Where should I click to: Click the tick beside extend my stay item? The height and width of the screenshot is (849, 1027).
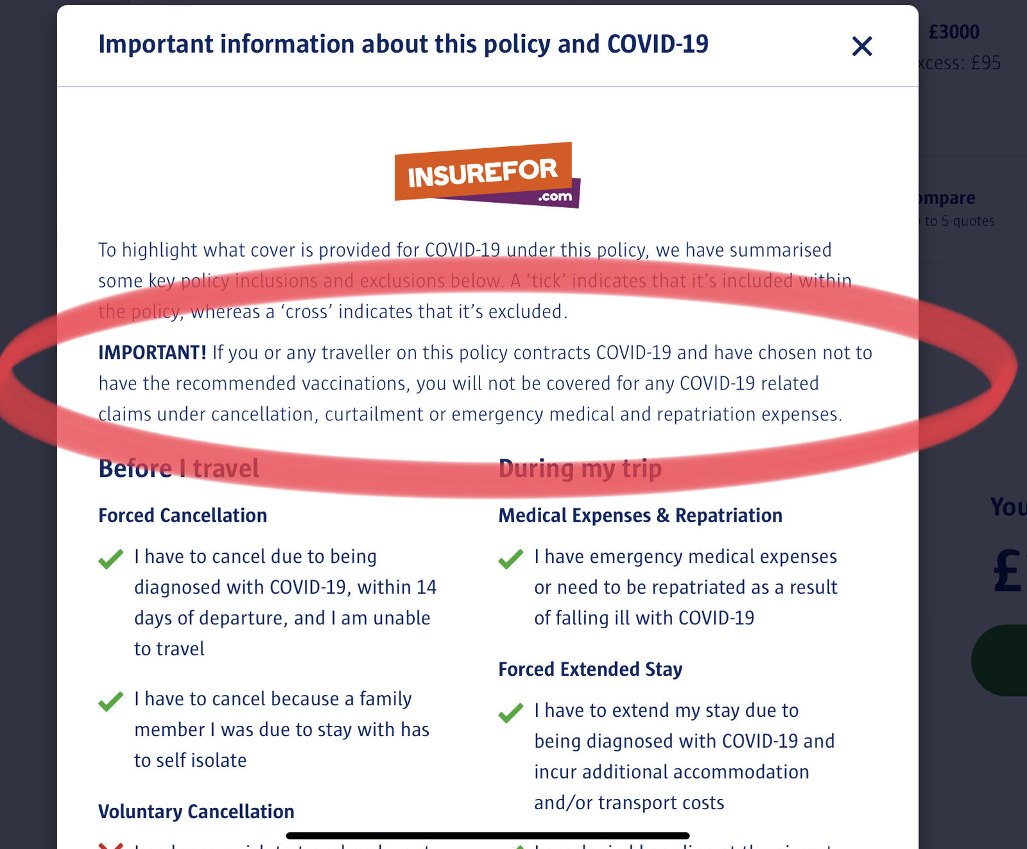(511, 713)
